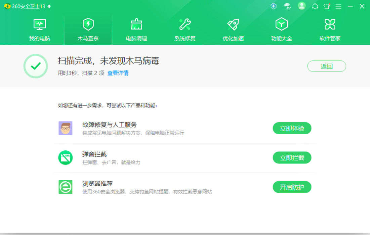Open the hamburger main menu

pyautogui.click(x=338, y=6)
